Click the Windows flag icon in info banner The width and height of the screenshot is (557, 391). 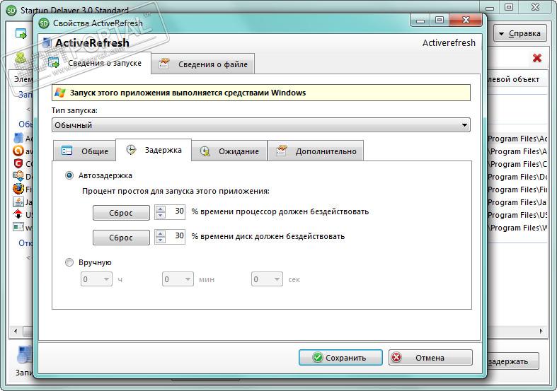pos(59,93)
